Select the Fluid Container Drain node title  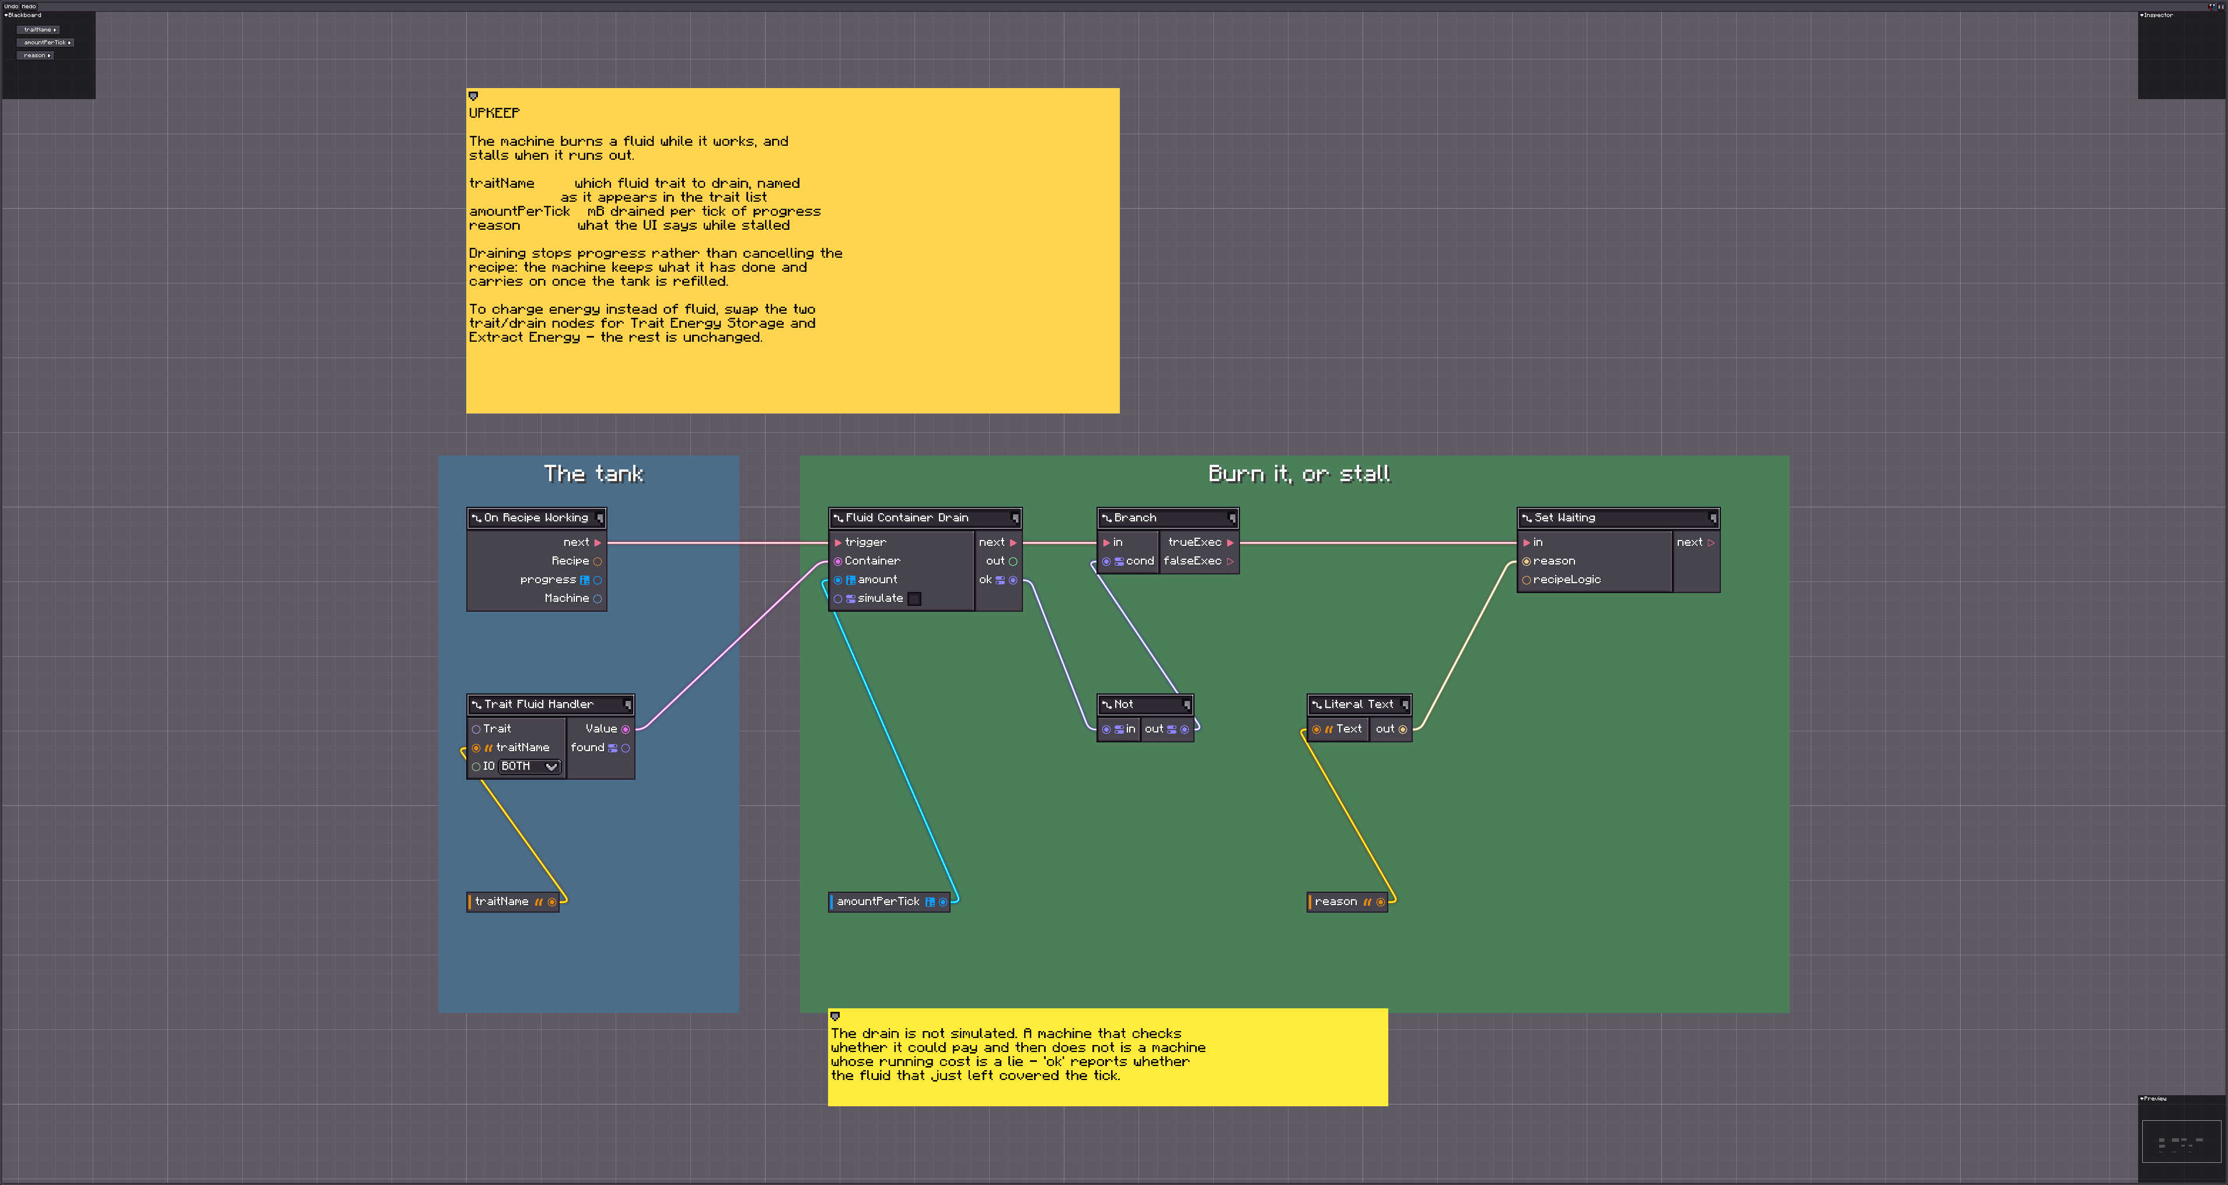click(x=906, y=518)
